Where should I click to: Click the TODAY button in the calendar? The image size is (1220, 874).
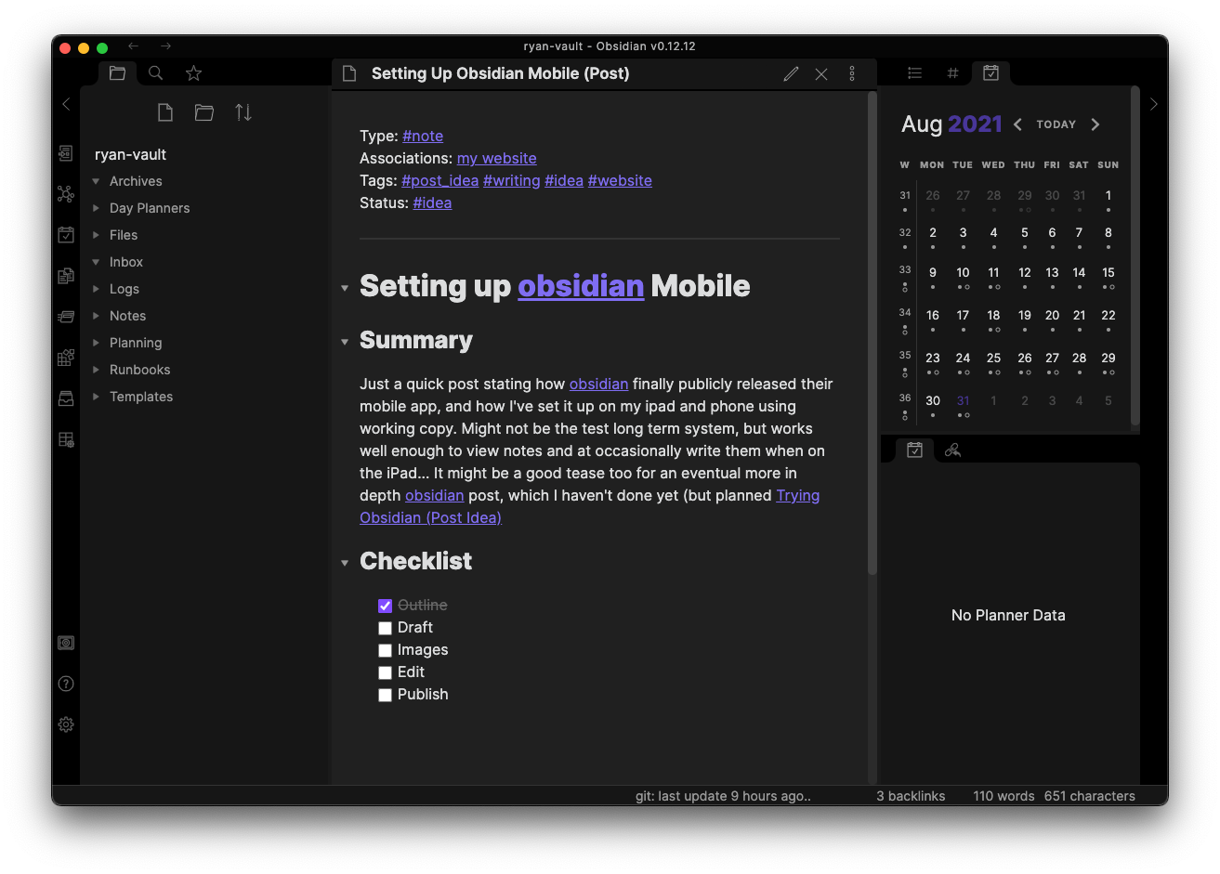(x=1056, y=124)
